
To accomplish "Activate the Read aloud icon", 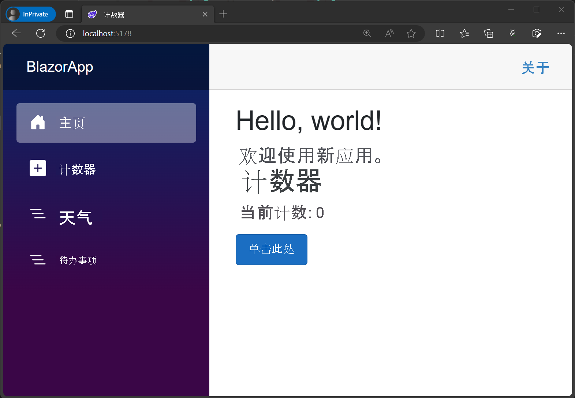I will 389,34.
